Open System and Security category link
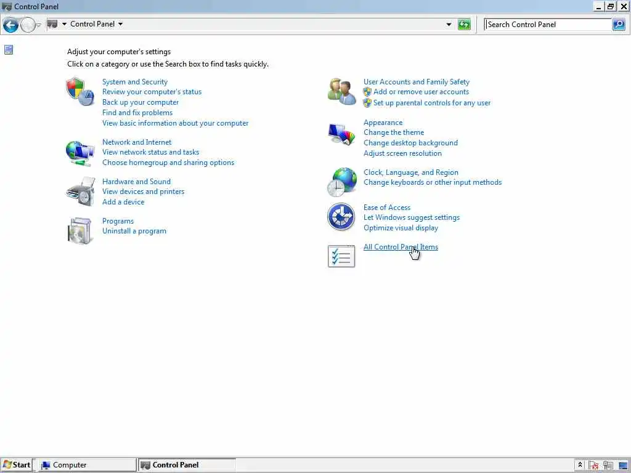 tap(135, 82)
